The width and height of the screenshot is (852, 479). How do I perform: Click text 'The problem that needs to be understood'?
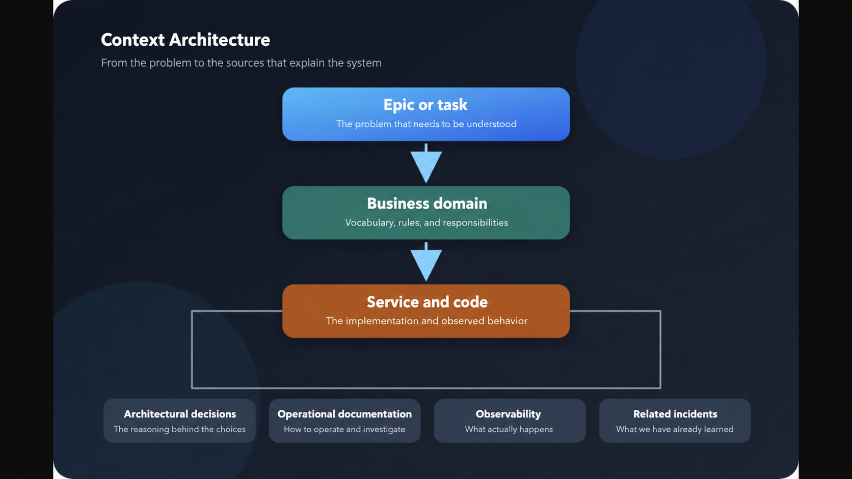(x=427, y=124)
